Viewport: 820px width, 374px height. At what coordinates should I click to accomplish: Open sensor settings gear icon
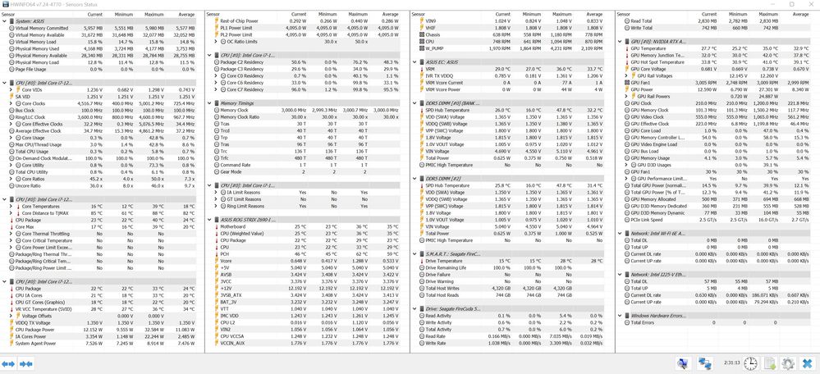coord(788,363)
